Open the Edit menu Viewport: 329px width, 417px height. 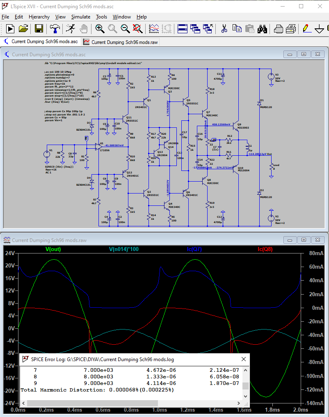click(x=18, y=17)
